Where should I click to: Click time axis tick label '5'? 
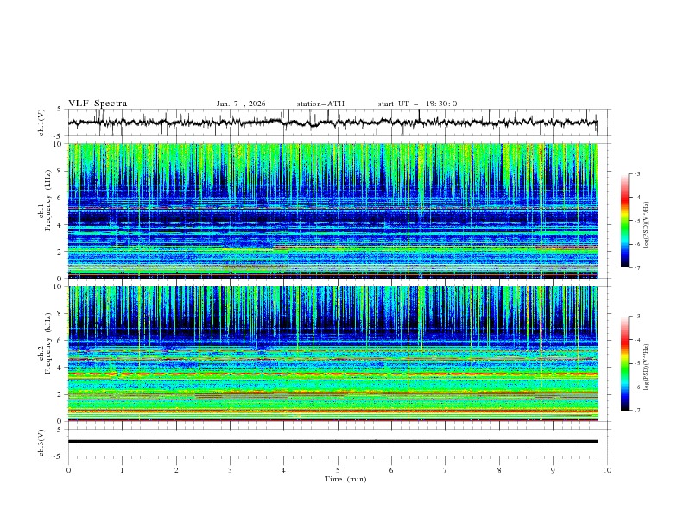[338, 470]
